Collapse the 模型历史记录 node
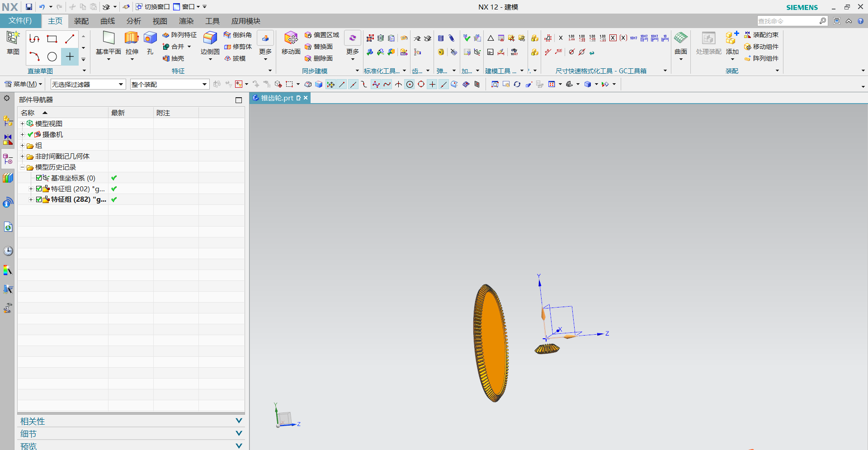Screen dimensions: 868x450 coord(22,167)
